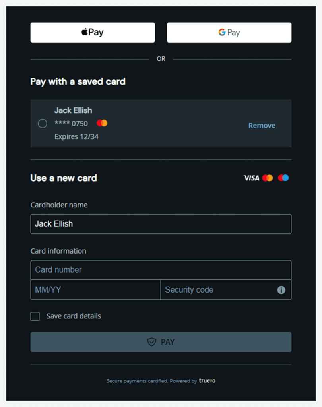Focus the Cardholder name field
This screenshot has width=322, height=407.
click(x=161, y=224)
